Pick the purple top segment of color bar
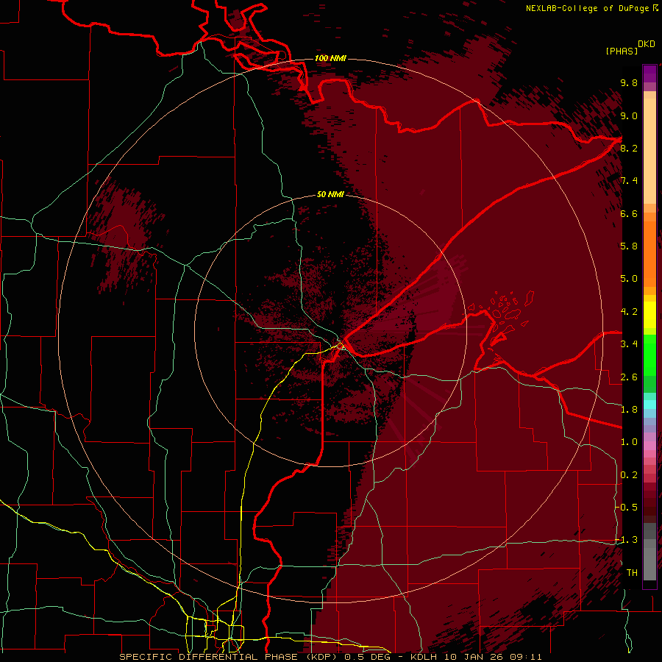Viewport: 662px width, 662px height. tap(649, 74)
